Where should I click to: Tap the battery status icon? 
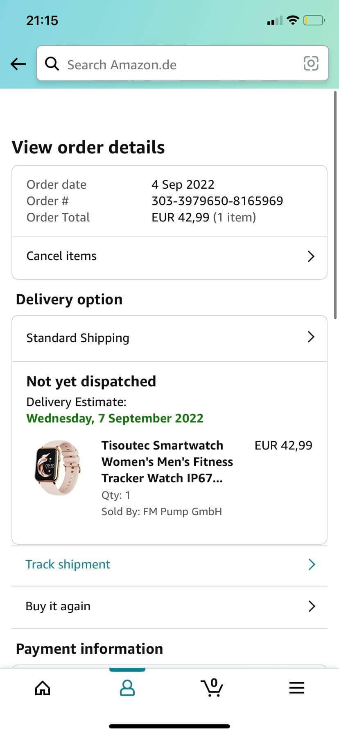[x=314, y=20]
